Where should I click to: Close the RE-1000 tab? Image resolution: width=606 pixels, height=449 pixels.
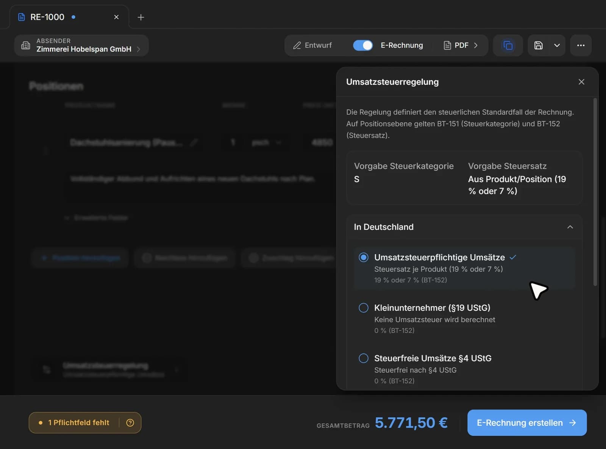(116, 17)
